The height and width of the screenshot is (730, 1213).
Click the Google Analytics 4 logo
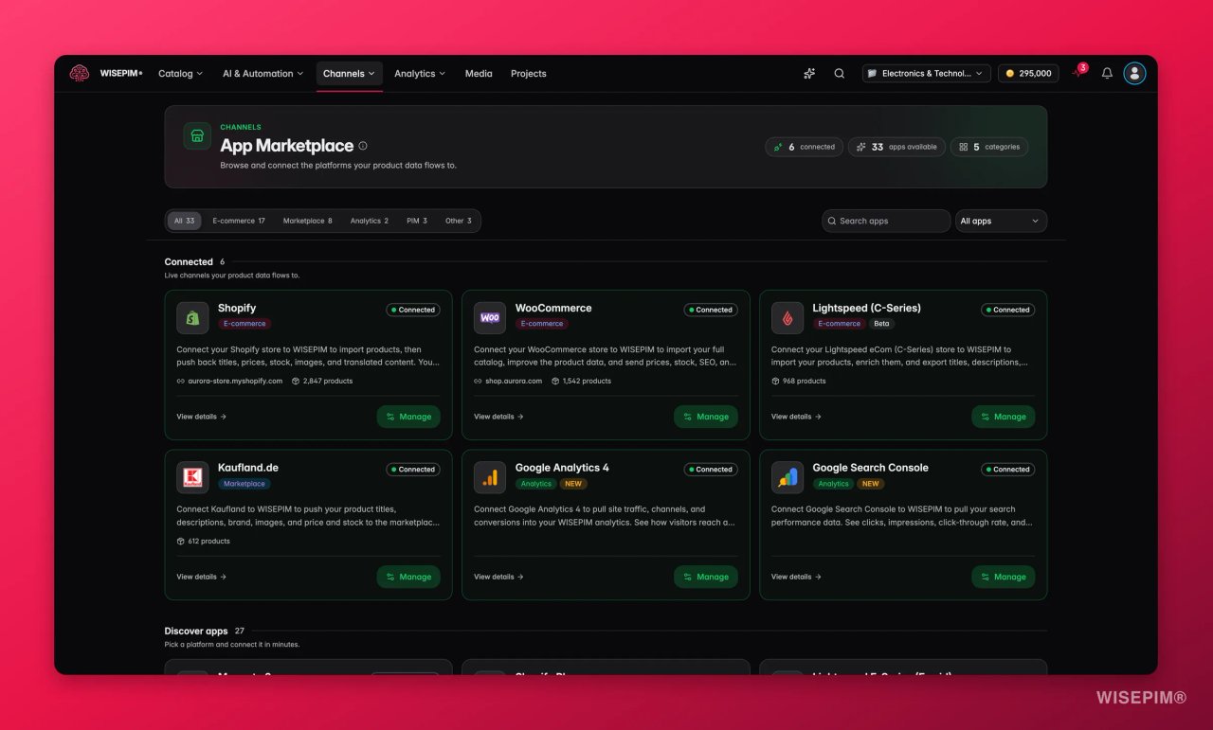(490, 477)
